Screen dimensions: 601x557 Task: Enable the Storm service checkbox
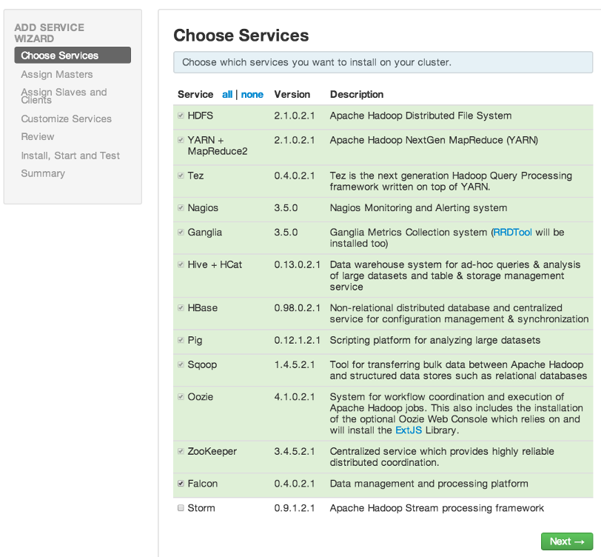click(x=181, y=508)
